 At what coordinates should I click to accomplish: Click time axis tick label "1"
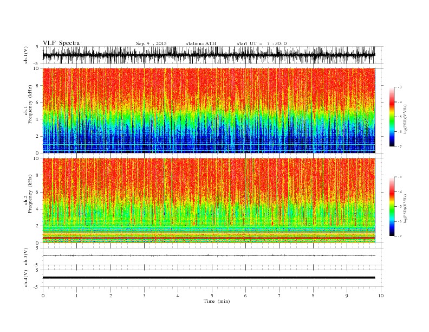tap(76, 296)
